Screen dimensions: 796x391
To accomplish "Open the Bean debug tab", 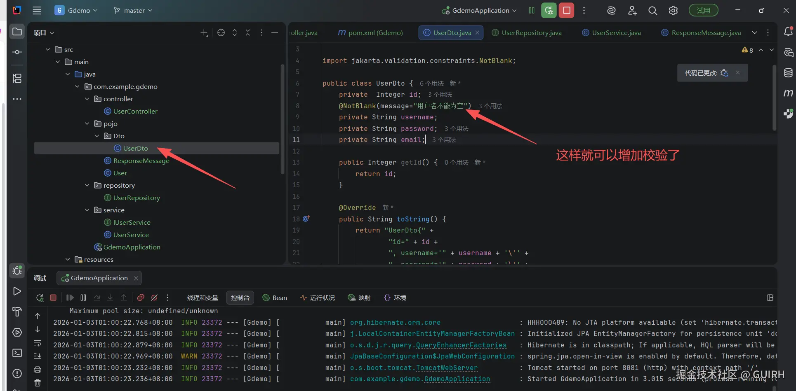I will click(x=275, y=298).
